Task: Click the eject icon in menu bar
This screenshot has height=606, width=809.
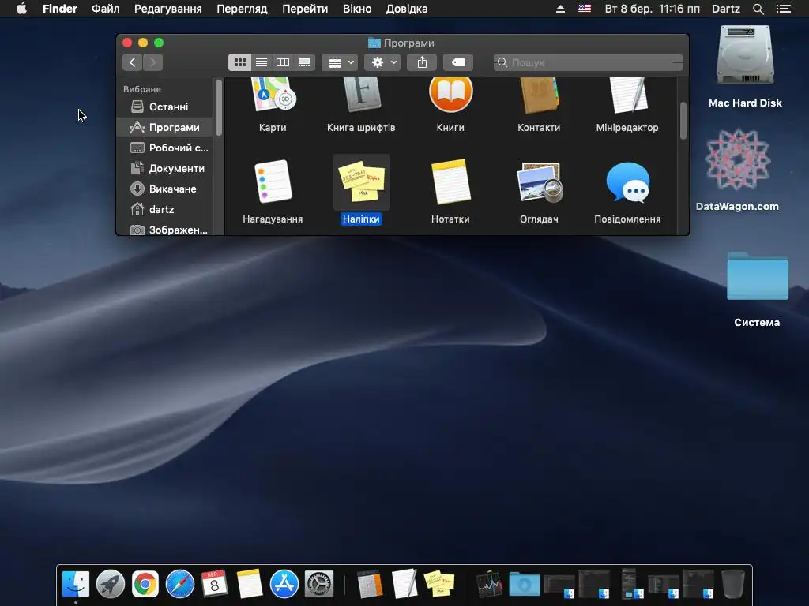Action: point(560,9)
